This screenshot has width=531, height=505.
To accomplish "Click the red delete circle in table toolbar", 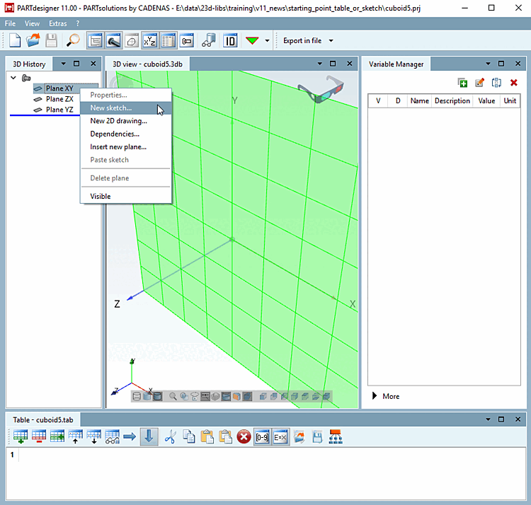I will click(x=244, y=437).
